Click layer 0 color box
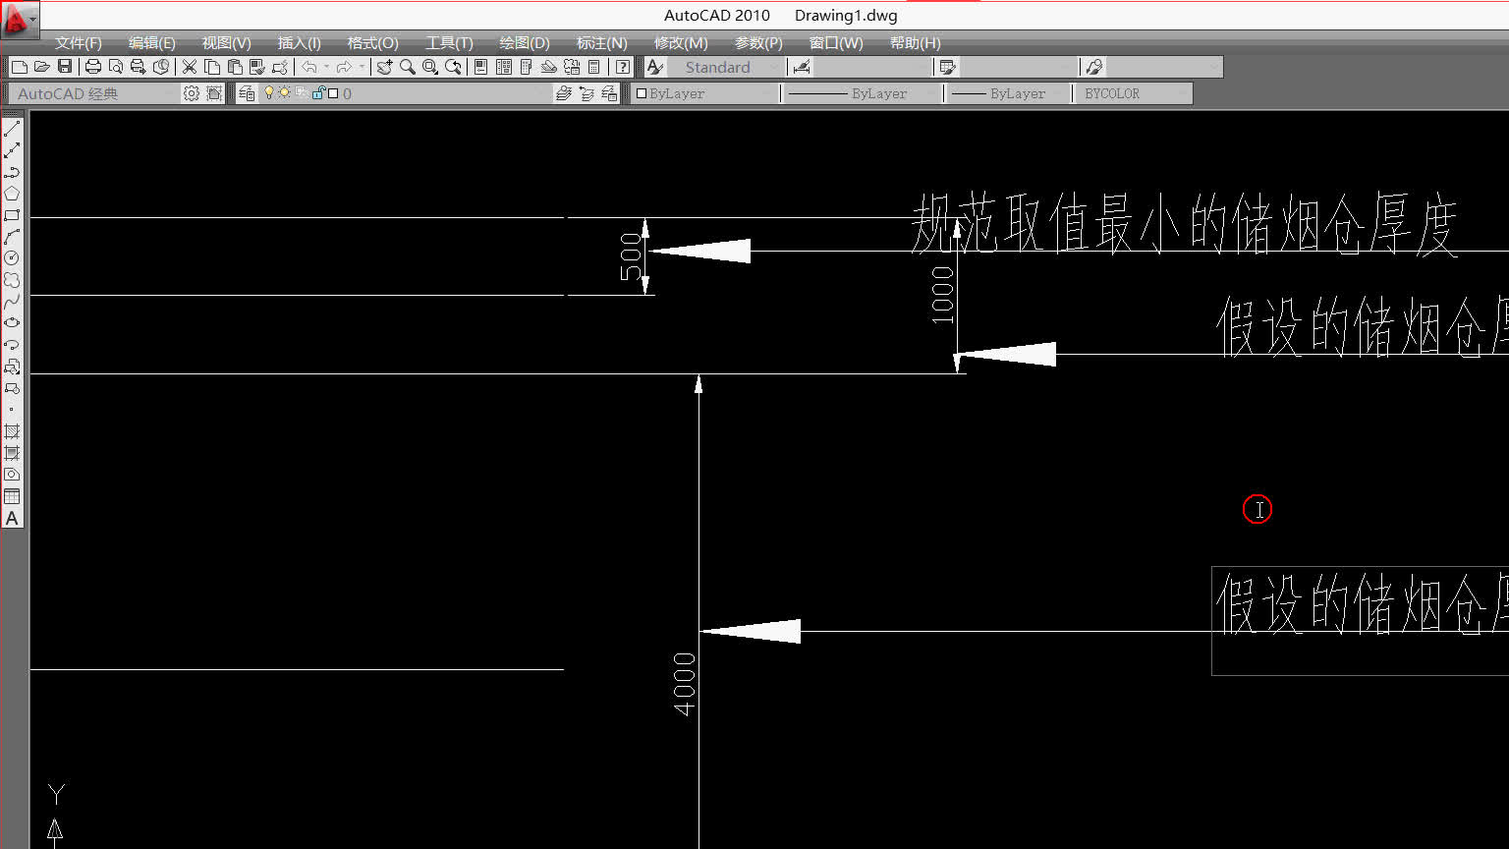Screen dimensions: 1509x849 (333, 93)
